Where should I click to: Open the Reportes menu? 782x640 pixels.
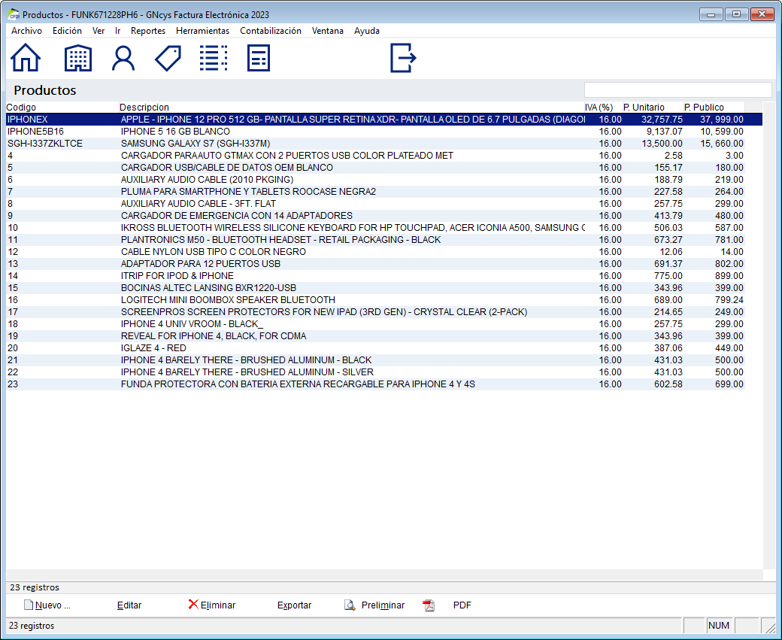[148, 31]
